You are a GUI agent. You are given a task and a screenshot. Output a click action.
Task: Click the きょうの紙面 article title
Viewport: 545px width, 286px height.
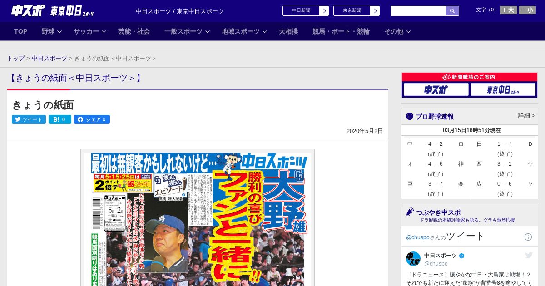point(43,105)
